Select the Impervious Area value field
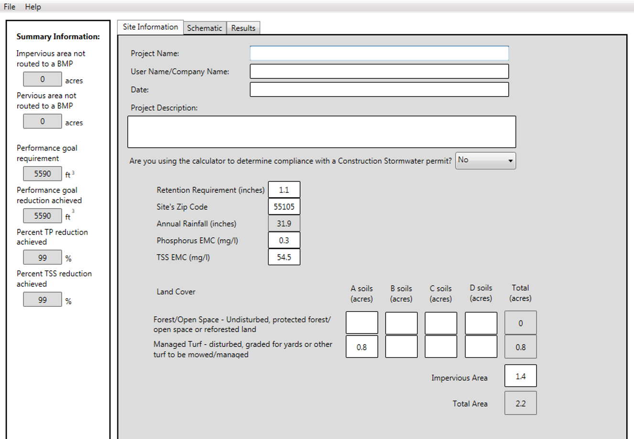Viewport: 634px width, 439px height. [520, 375]
